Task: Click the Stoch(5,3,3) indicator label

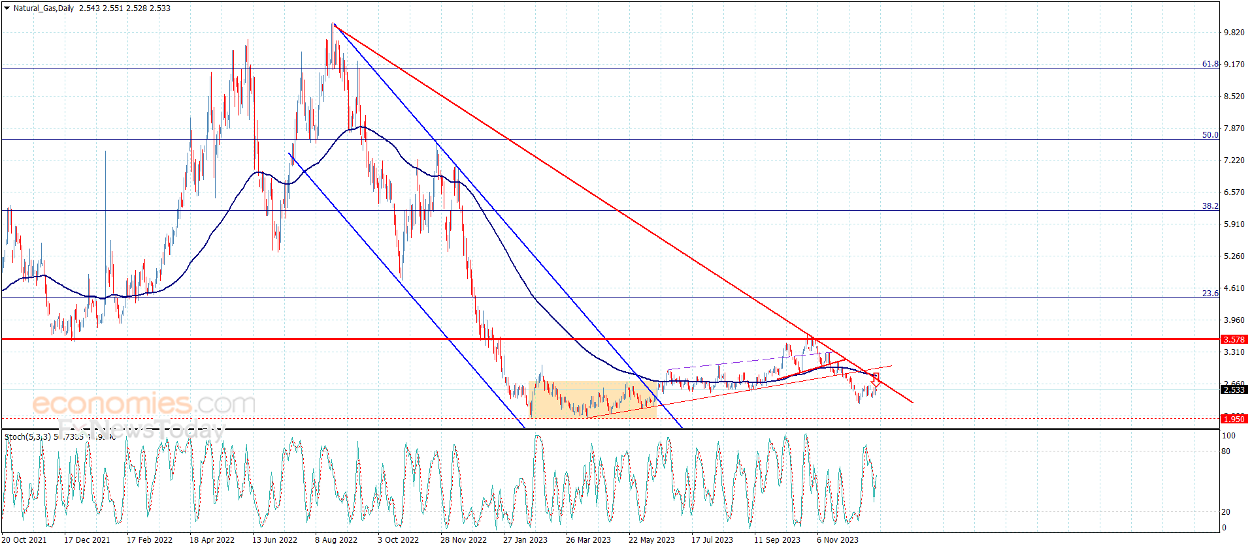Action: pos(28,436)
